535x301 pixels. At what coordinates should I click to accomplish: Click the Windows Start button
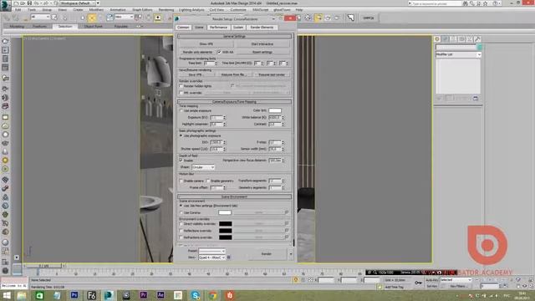coord(6,295)
